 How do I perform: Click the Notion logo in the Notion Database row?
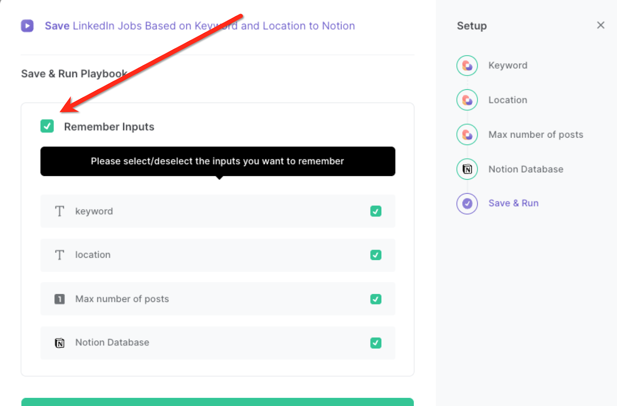click(59, 343)
